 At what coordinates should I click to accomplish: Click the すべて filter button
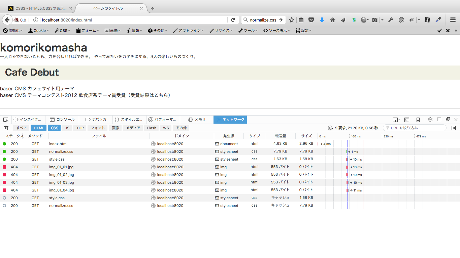[22, 128]
